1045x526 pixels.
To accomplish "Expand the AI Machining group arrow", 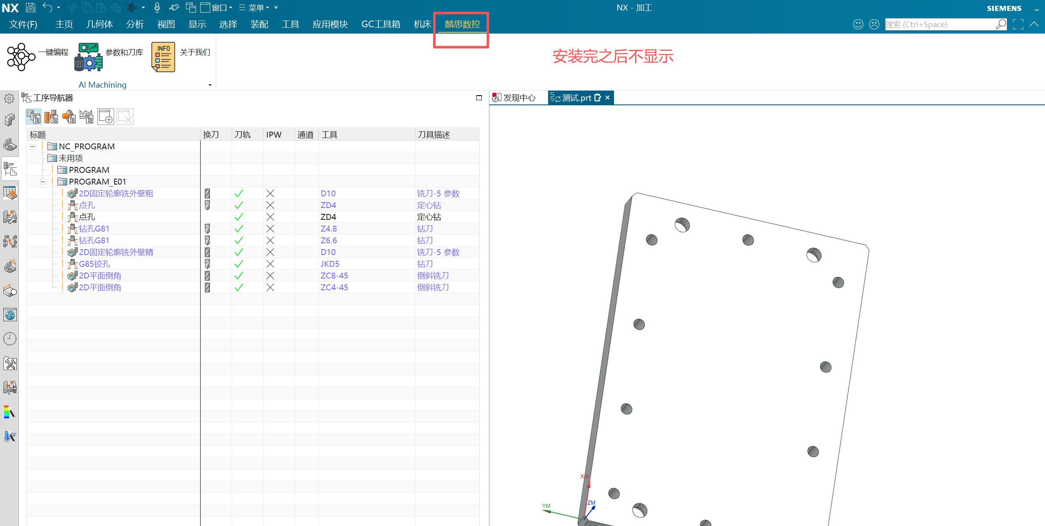I will 210,85.
